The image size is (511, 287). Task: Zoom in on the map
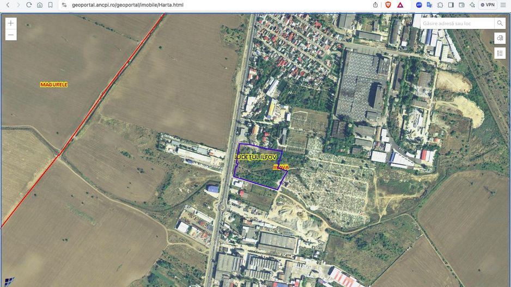click(x=11, y=23)
